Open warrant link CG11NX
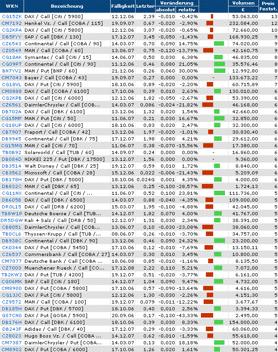 [12, 193]
